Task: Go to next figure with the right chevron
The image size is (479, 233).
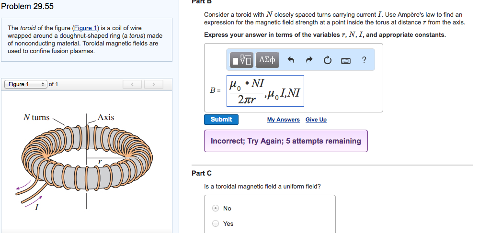Action: tap(154, 85)
